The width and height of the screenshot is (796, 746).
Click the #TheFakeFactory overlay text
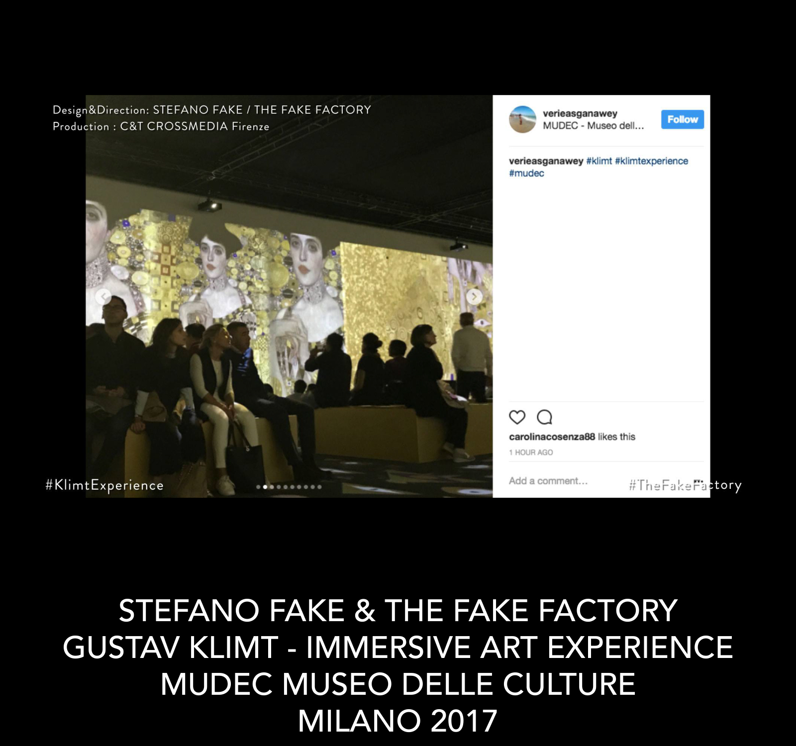coord(685,485)
